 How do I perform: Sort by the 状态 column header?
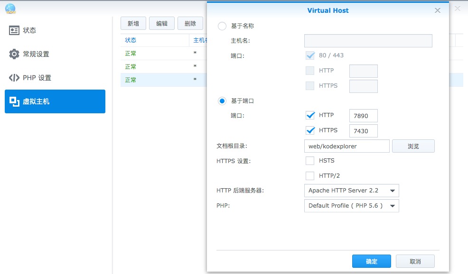[x=131, y=40]
